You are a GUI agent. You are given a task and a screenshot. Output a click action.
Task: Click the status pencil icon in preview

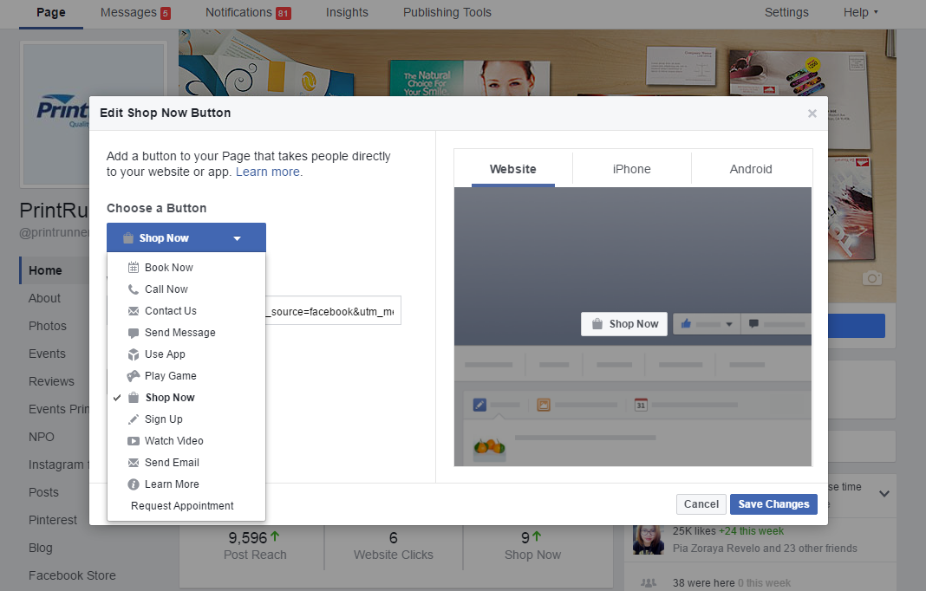click(x=479, y=405)
